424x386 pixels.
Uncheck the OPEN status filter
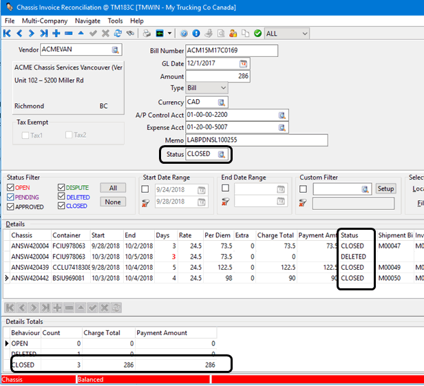[10, 187]
